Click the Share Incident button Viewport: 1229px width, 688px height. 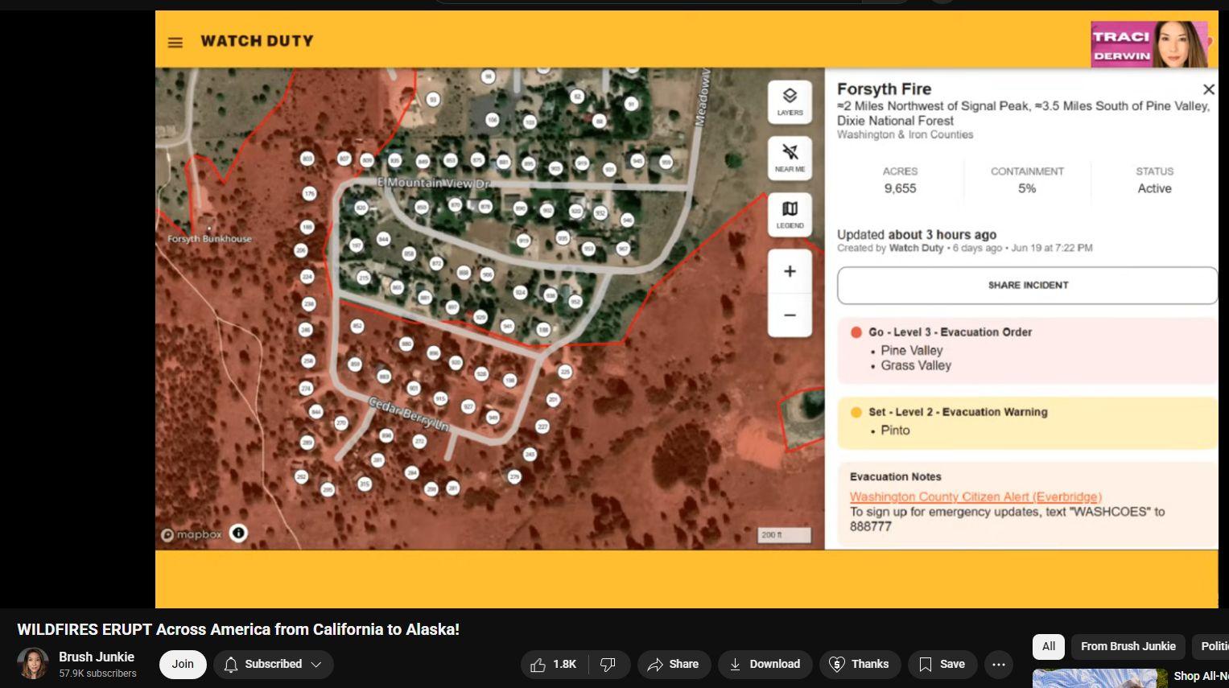[x=1028, y=286]
